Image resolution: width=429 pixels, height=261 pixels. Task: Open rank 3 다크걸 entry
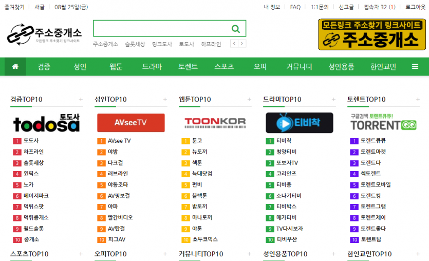click(115, 163)
